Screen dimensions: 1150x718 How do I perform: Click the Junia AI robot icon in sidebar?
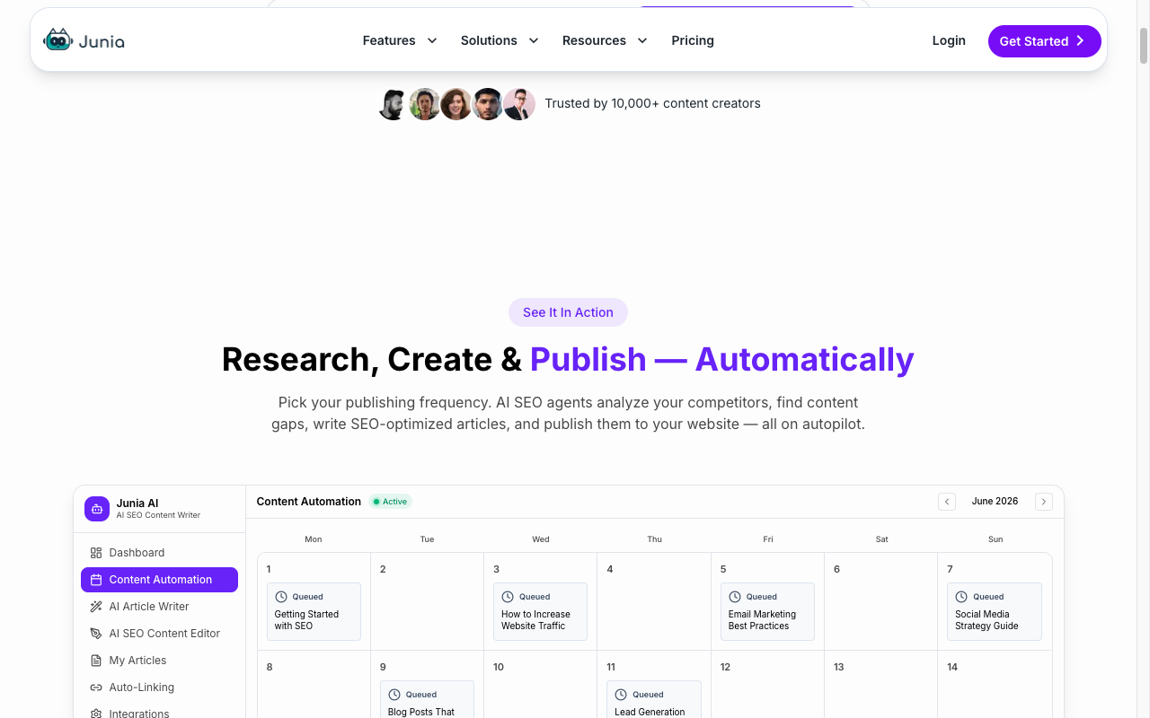coord(97,509)
